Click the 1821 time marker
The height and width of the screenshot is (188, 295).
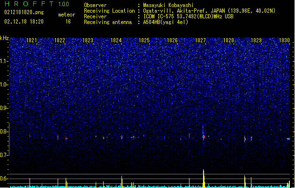point(31,40)
